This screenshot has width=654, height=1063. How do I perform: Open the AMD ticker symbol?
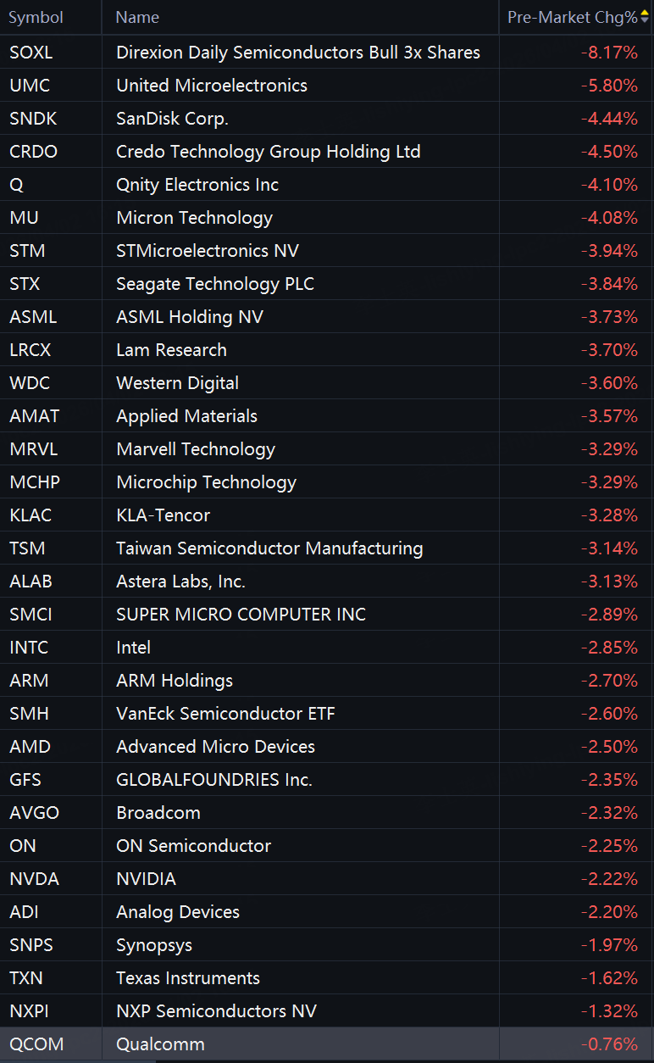click(x=30, y=747)
